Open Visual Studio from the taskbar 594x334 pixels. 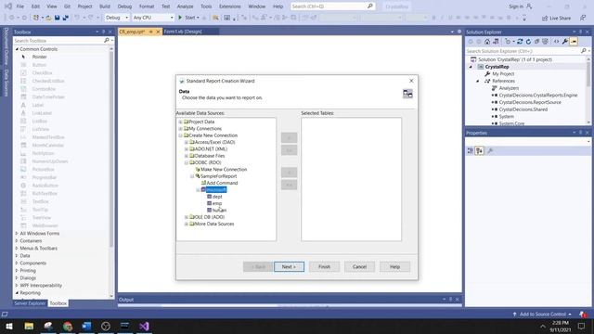tap(144, 326)
